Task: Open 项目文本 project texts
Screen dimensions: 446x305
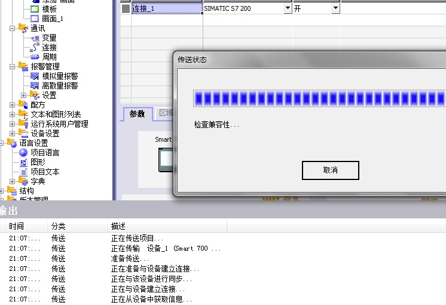Action: pos(45,172)
